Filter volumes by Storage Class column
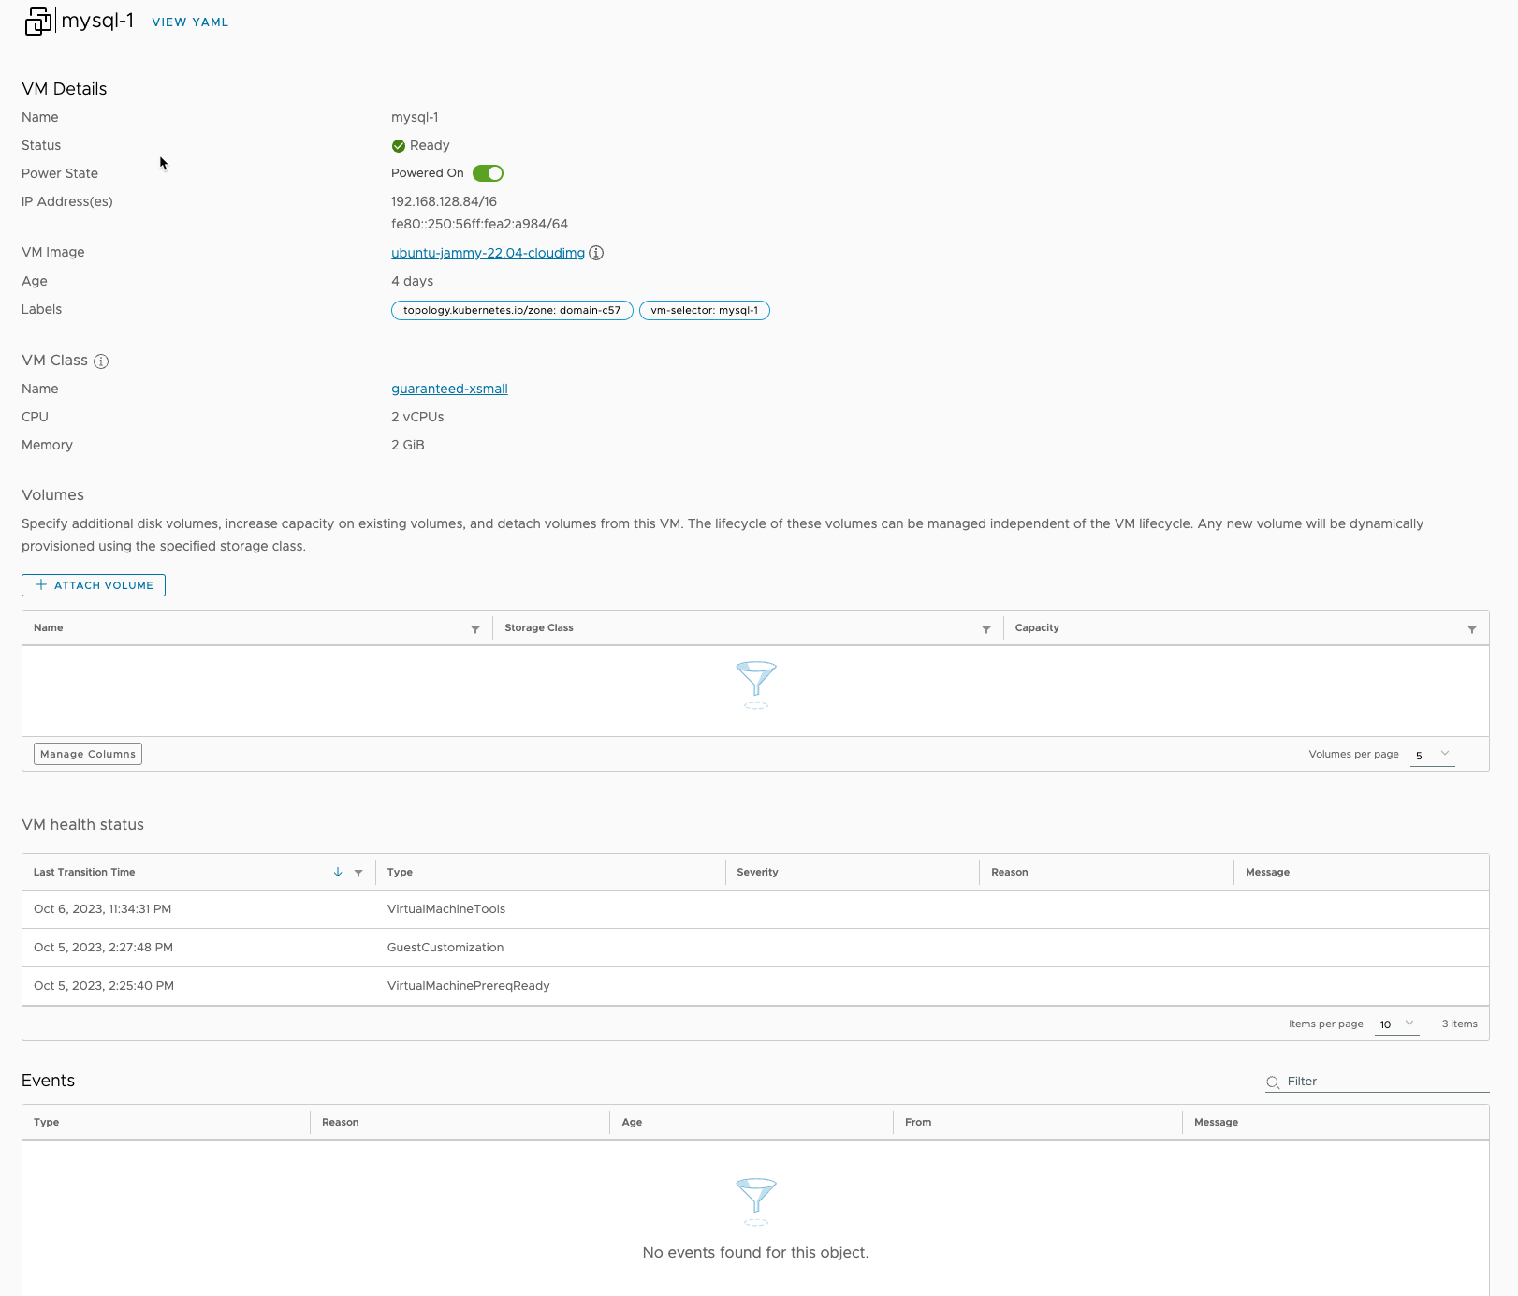 coord(986,629)
